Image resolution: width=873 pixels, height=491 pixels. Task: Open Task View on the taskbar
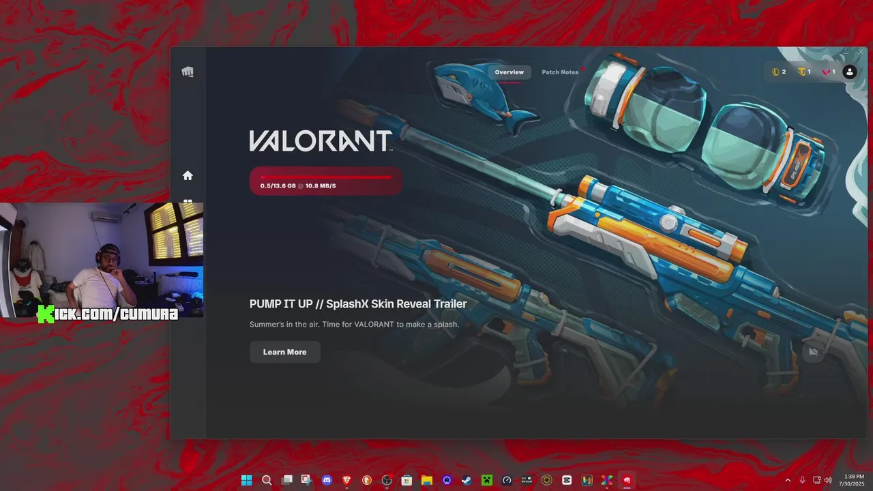[287, 480]
